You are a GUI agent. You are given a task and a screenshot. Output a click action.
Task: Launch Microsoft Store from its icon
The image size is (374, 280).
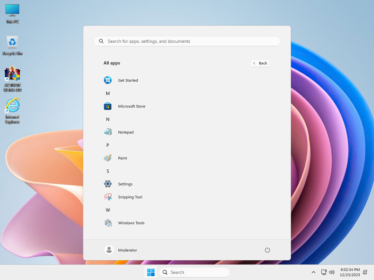tap(108, 106)
